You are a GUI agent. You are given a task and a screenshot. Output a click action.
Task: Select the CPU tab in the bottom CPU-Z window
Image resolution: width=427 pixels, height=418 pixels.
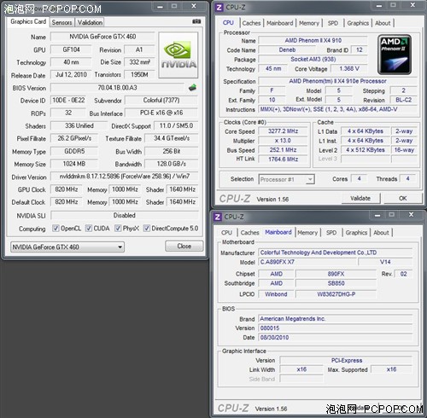click(226, 232)
